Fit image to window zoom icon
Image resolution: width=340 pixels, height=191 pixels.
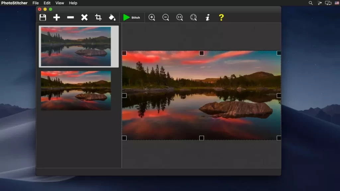tap(194, 17)
